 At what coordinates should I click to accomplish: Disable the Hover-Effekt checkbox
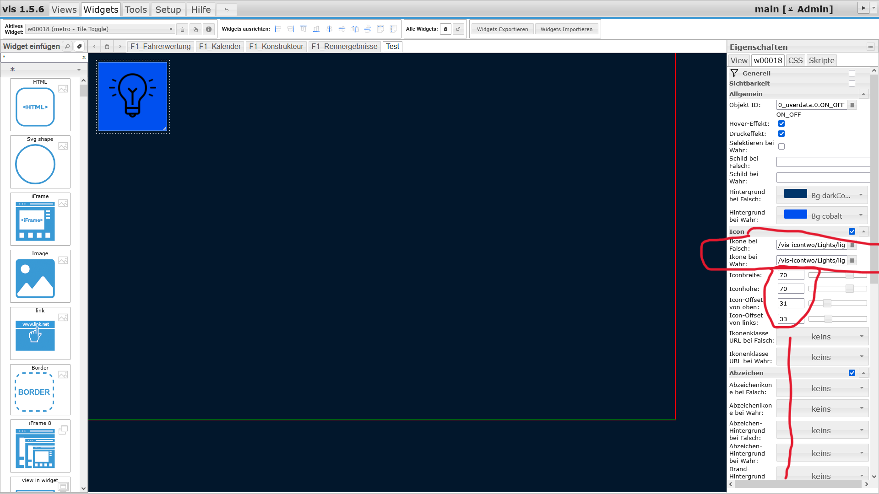(781, 123)
